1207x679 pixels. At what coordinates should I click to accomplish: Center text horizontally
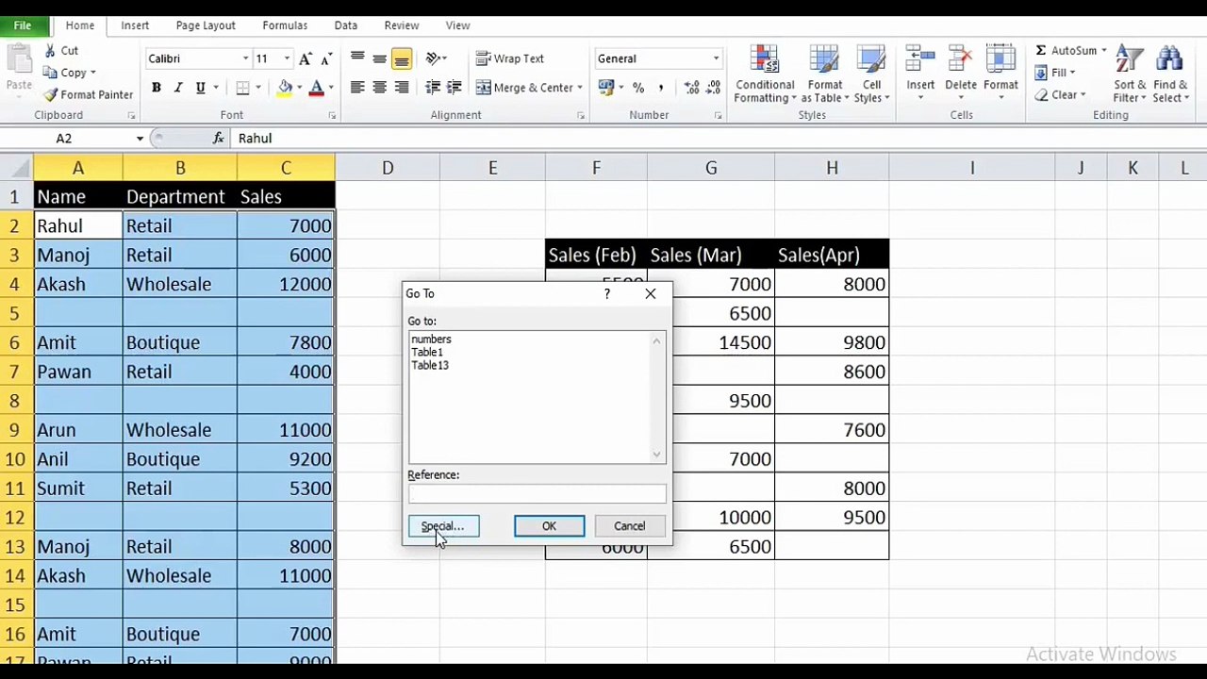point(379,88)
